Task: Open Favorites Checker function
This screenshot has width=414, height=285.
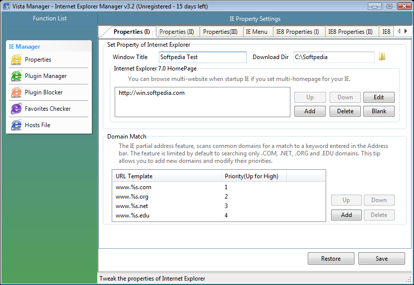Action: click(x=49, y=109)
